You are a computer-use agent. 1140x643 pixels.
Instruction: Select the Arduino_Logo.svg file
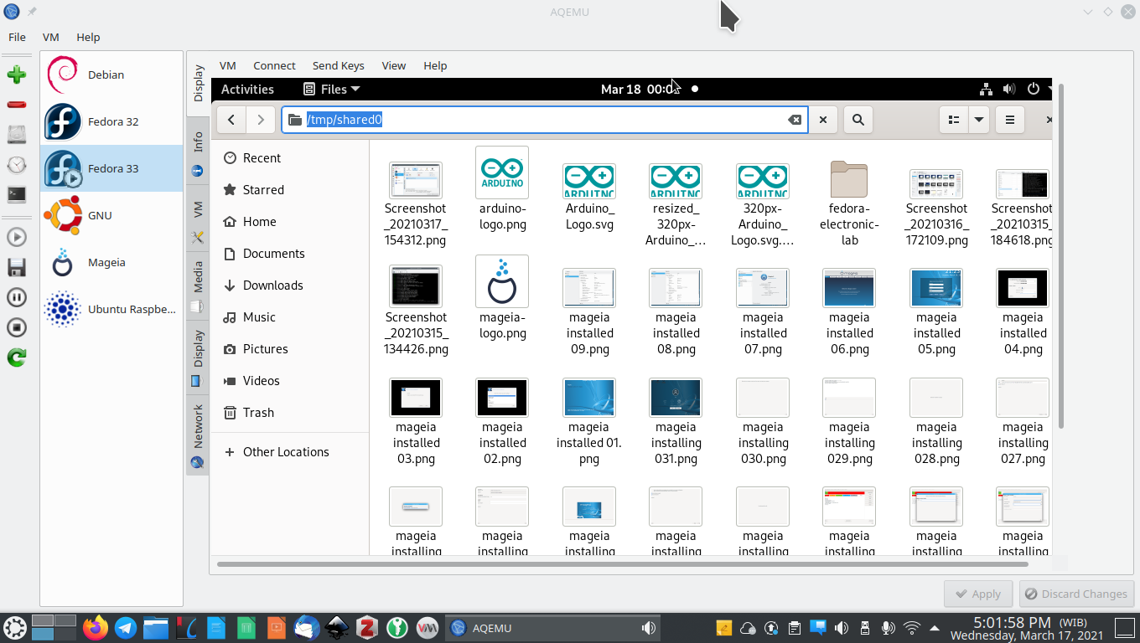589,197
